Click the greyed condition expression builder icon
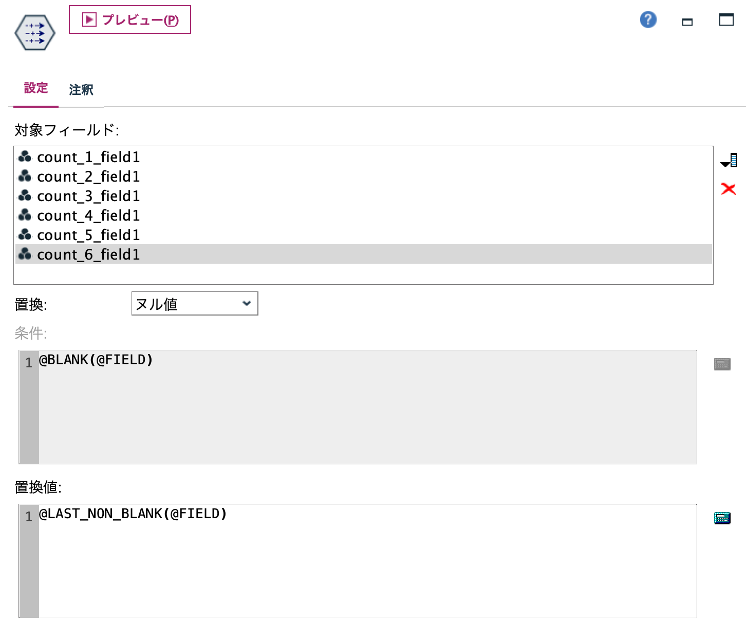 722,364
